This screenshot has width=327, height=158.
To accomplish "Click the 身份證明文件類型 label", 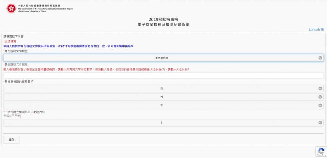I will (15, 51).
